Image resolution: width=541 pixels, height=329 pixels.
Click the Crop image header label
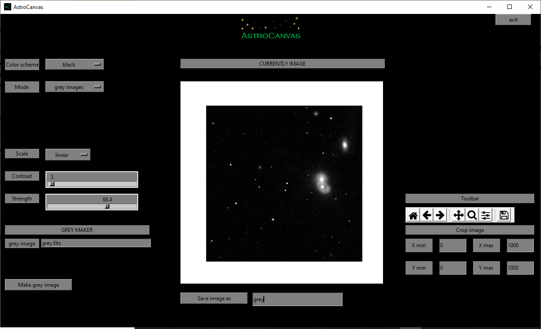470,230
